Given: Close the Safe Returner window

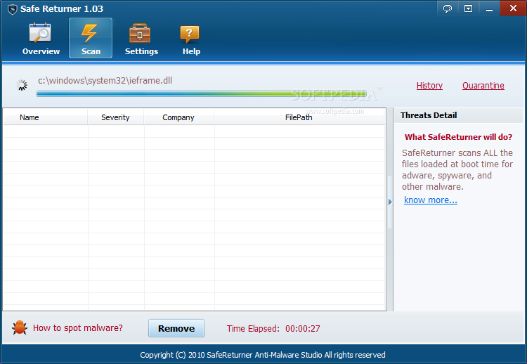Looking at the screenshot, I should click(x=513, y=8).
